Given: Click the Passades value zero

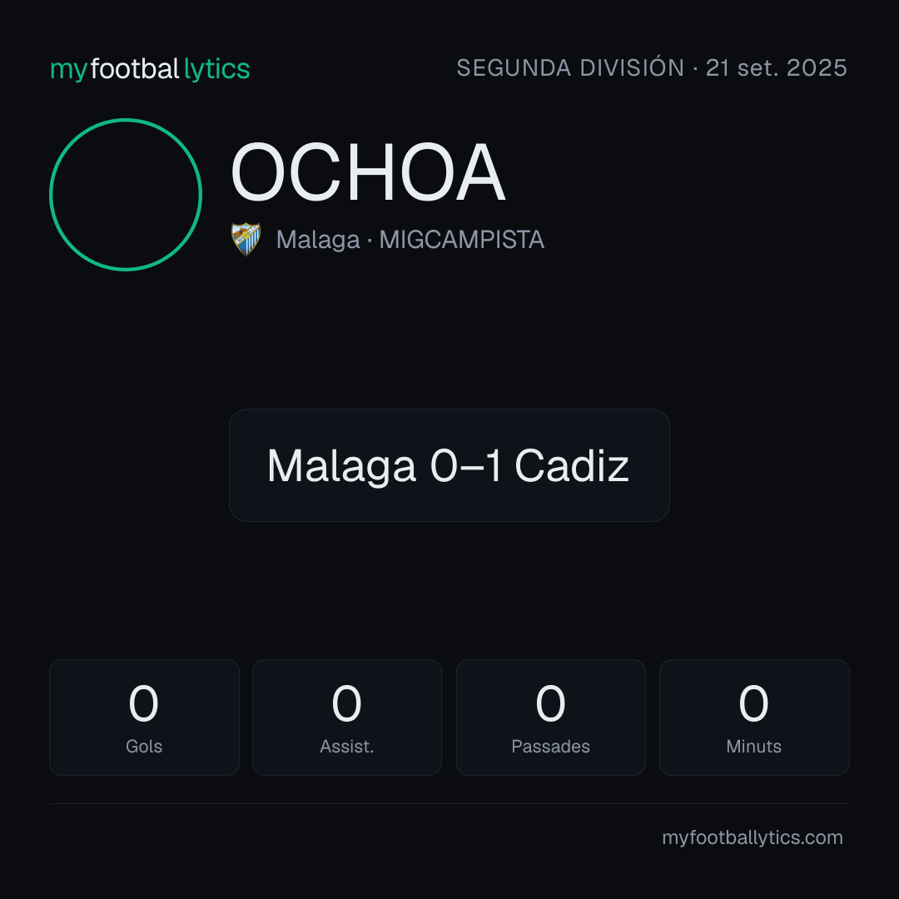Looking at the screenshot, I should point(550,703).
